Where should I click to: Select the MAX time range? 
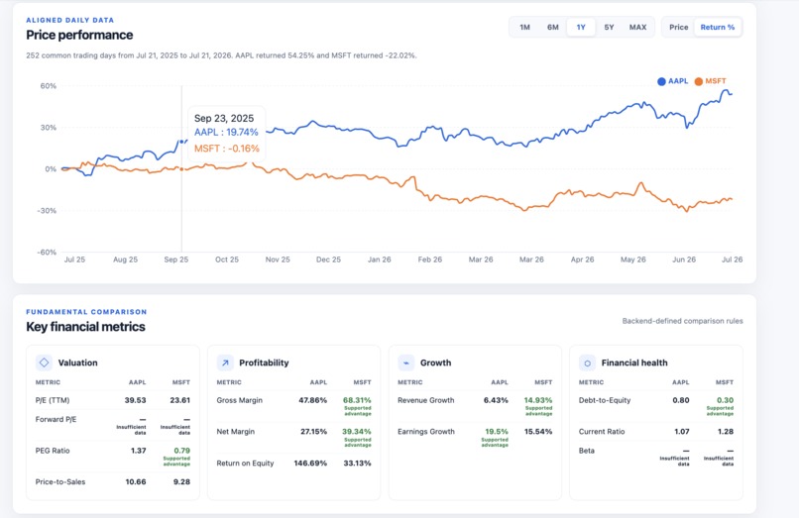click(x=637, y=27)
